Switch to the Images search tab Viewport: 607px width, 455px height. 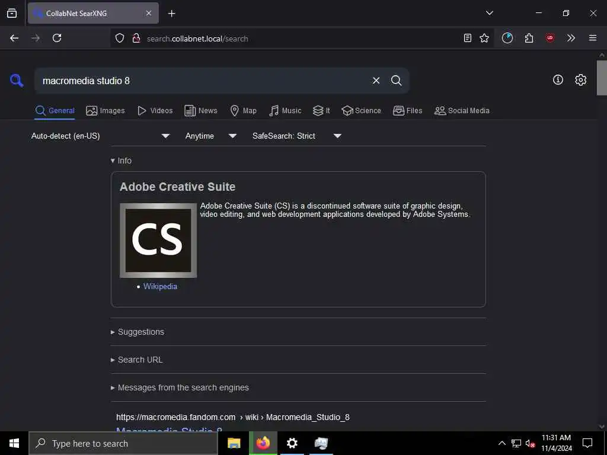click(x=106, y=111)
